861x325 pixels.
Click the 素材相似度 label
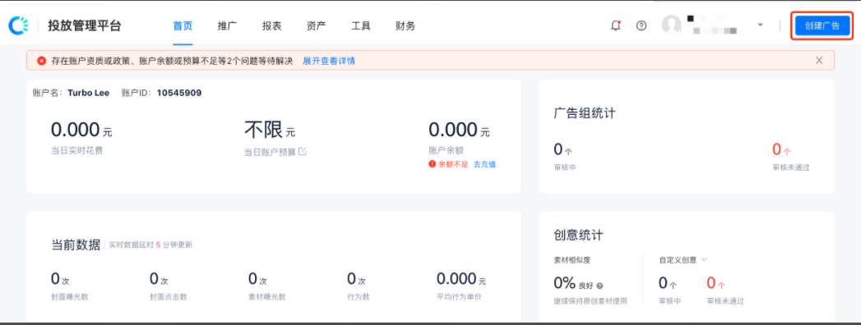click(x=572, y=260)
